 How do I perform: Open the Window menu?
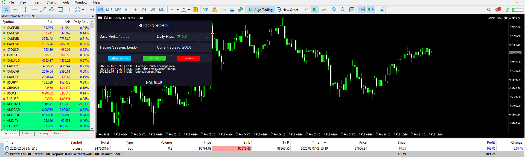(x=81, y=2)
